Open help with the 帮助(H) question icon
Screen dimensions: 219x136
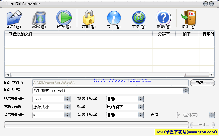point(164,18)
